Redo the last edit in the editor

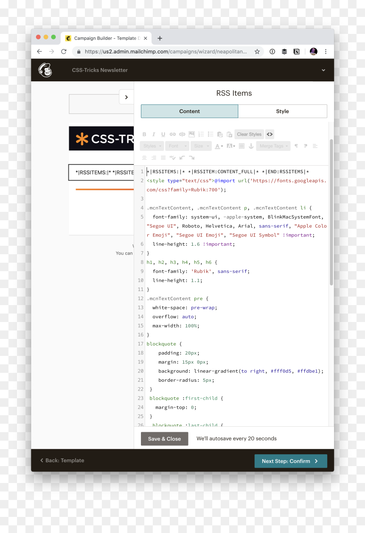click(x=192, y=158)
